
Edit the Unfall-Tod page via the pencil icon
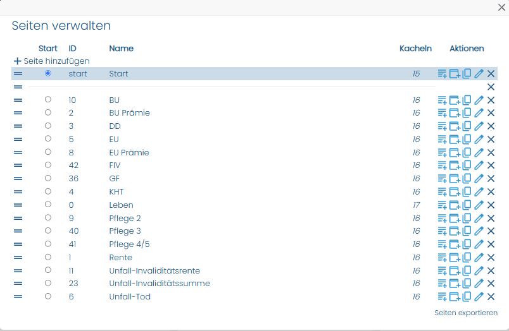[479, 296]
